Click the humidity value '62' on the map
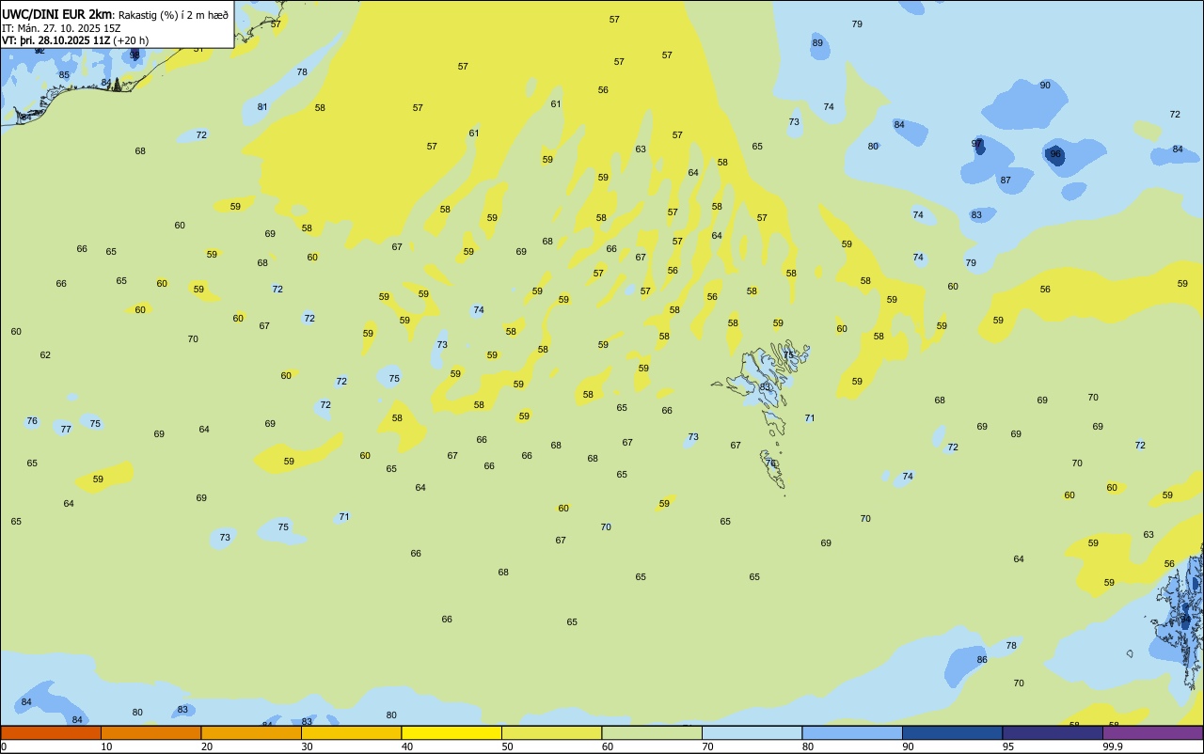The width and height of the screenshot is (1204, 754). click(x=45, y=355)
